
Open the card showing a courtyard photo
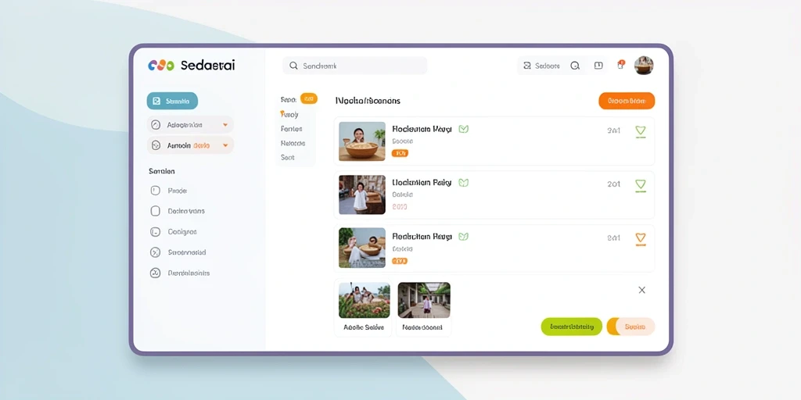tap(424, 308)
